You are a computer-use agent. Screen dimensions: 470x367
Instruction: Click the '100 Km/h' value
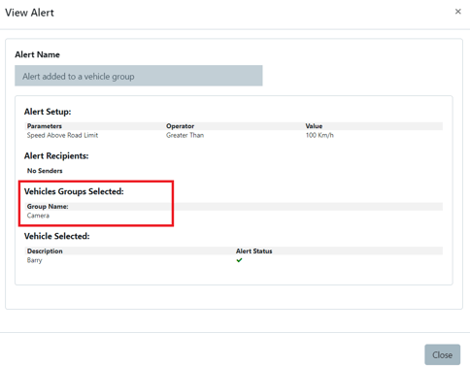(x=319, y=135)
